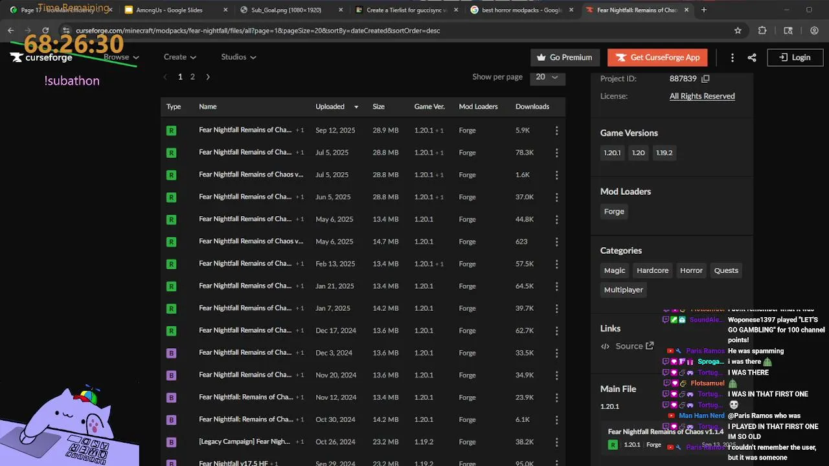Open options menu for Oct 30, 2024 file
The image size is (829, 466).
click(556, 419)
